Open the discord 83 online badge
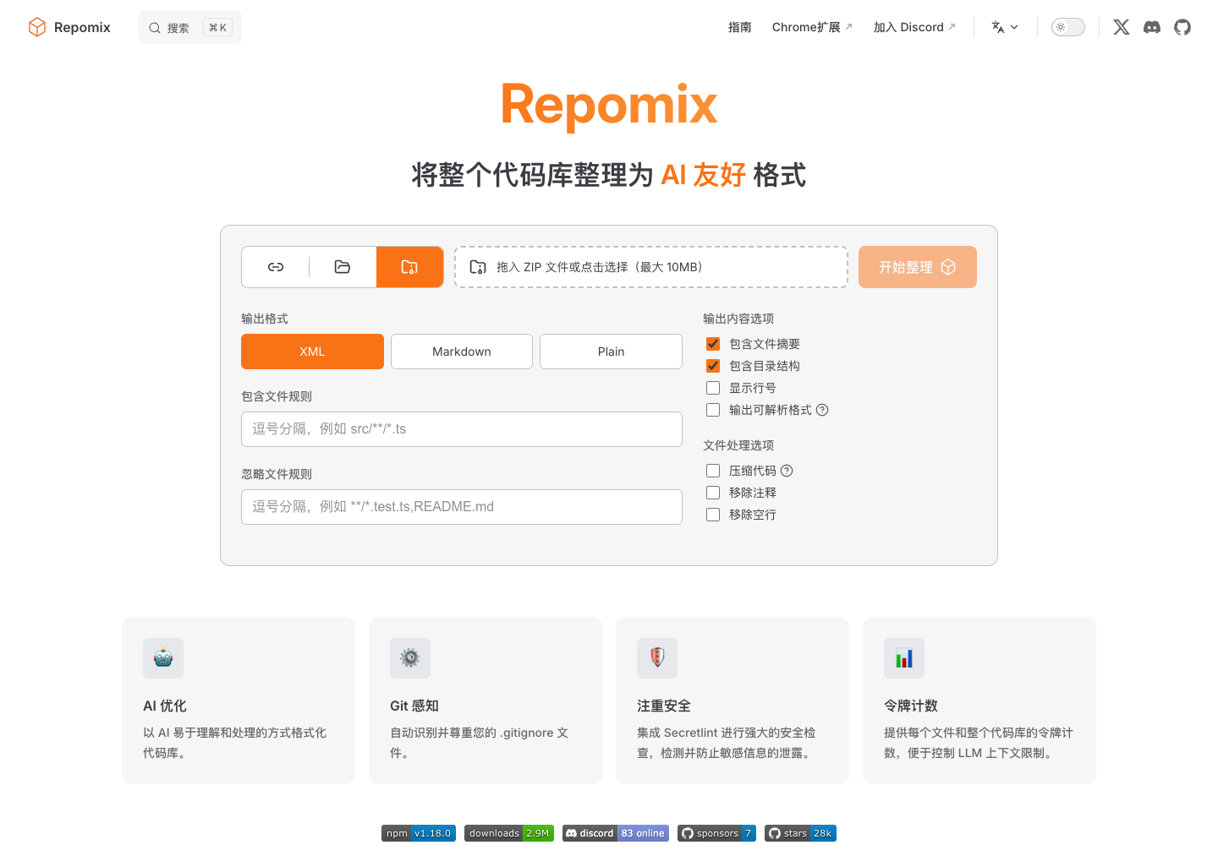The width and height of the screenshot is (1218, 845). [x=616, y=833]
